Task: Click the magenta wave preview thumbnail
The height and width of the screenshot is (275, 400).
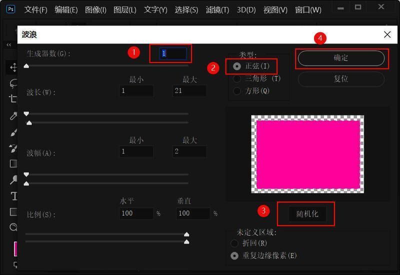Action: coord(307,154)
